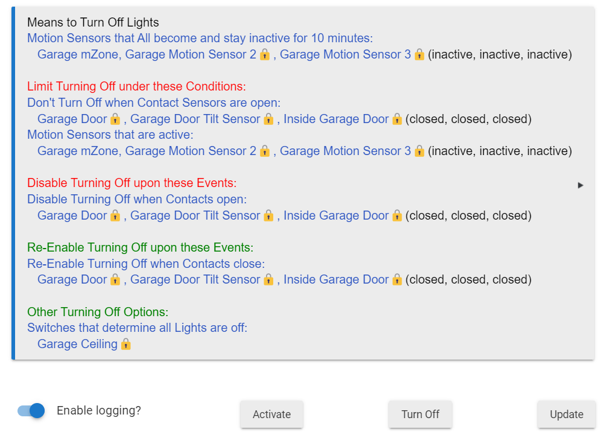Click Tilt Sensor lock under 'Disable Turning Off when'
Image resolution: width=605 pixels, height=432 pixels.
(269, 215)
